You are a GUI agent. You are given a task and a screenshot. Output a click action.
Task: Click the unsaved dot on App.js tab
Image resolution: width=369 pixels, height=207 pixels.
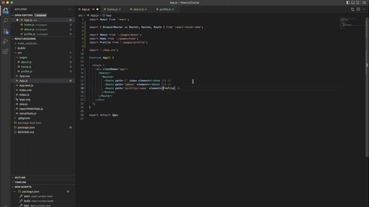point(97,9)
